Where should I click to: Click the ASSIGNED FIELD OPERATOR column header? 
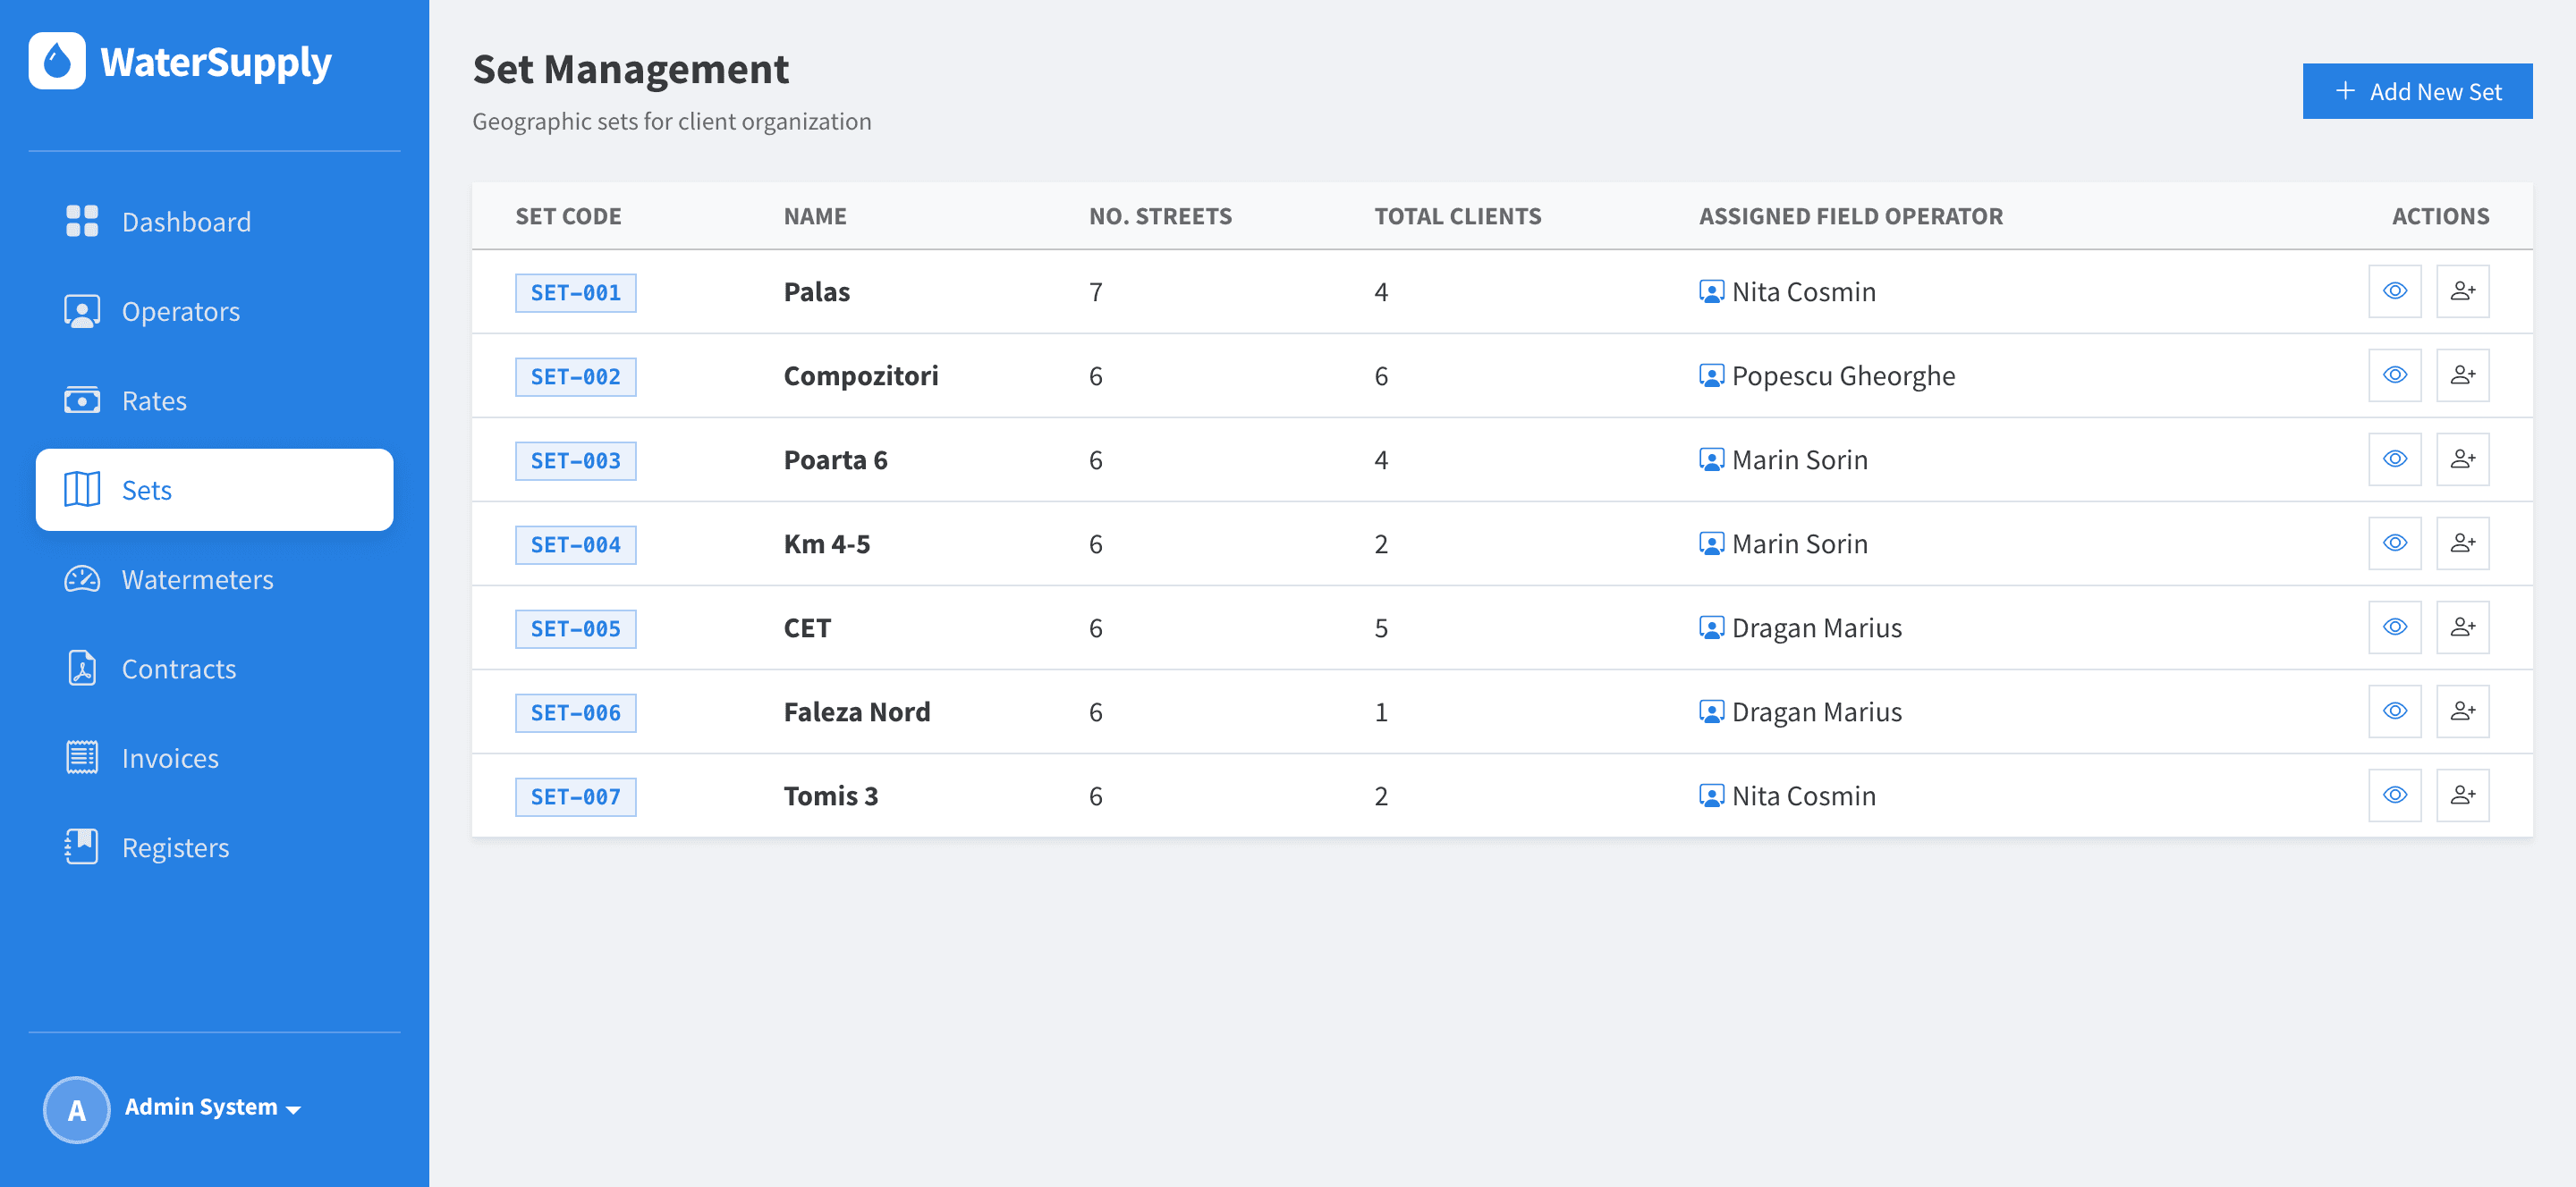click(1850, 215)
